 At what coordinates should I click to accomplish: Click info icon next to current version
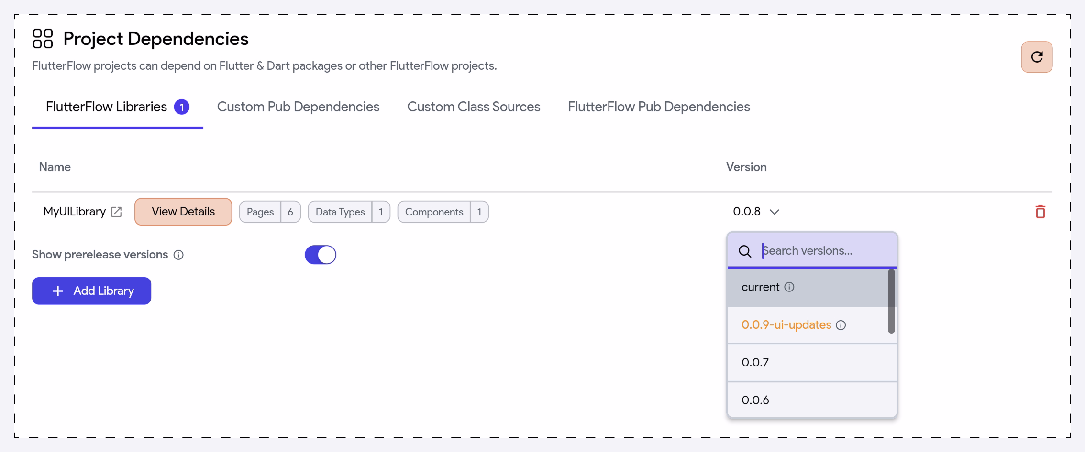click(789, 287)
